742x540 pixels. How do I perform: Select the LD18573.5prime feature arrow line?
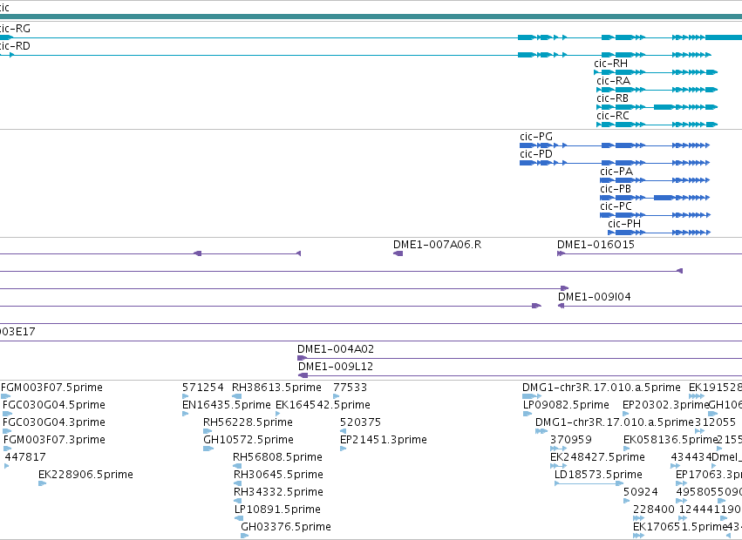589,483
